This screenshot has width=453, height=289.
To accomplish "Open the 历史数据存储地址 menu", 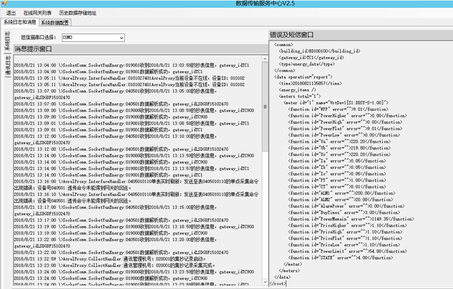I will pos(78,13).
